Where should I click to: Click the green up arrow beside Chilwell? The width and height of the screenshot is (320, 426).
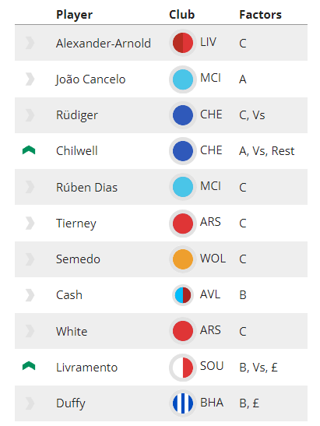click(x=29, y=150)
